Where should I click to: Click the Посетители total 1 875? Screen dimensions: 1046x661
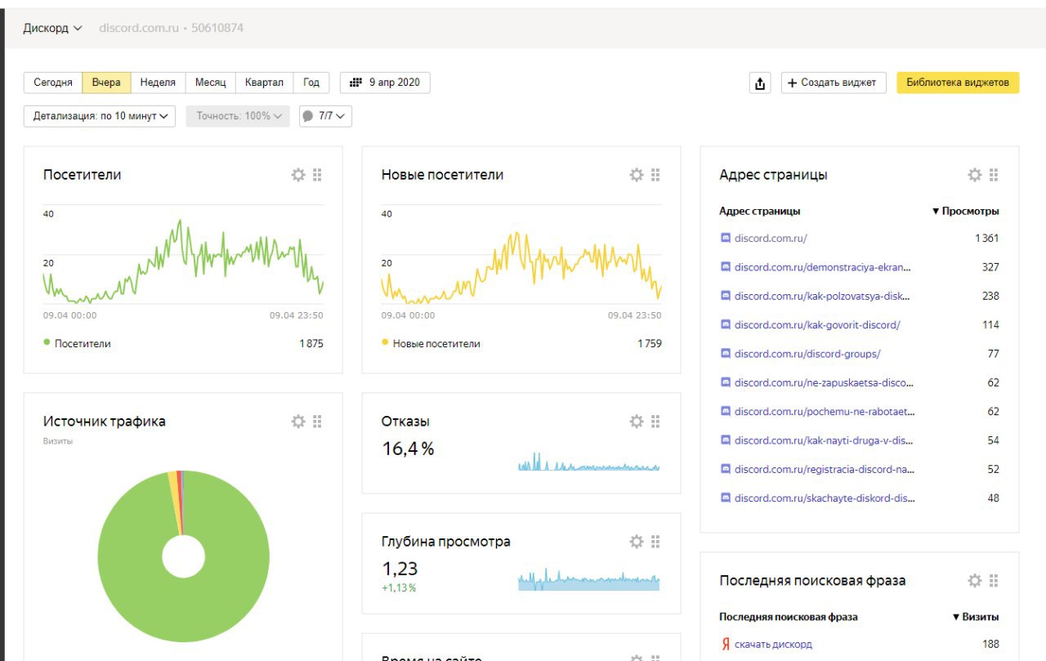click(x=311, y=344)
